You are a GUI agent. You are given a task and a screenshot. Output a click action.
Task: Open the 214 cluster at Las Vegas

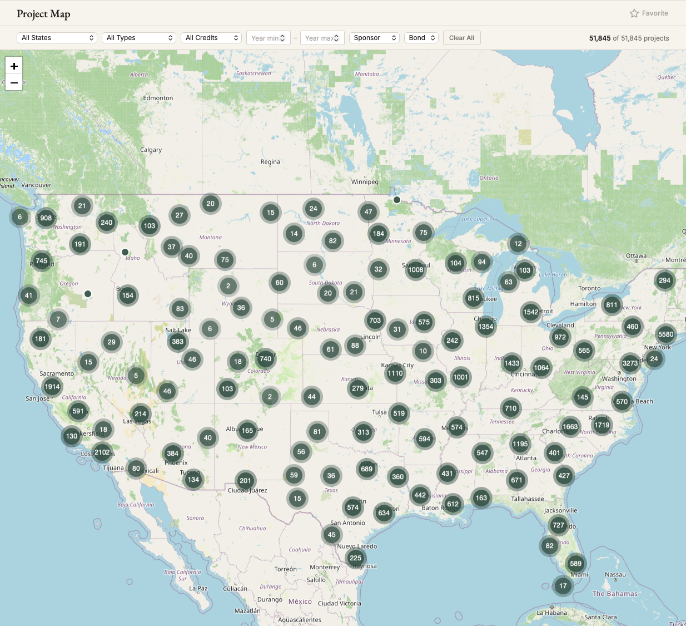point(141,414)
